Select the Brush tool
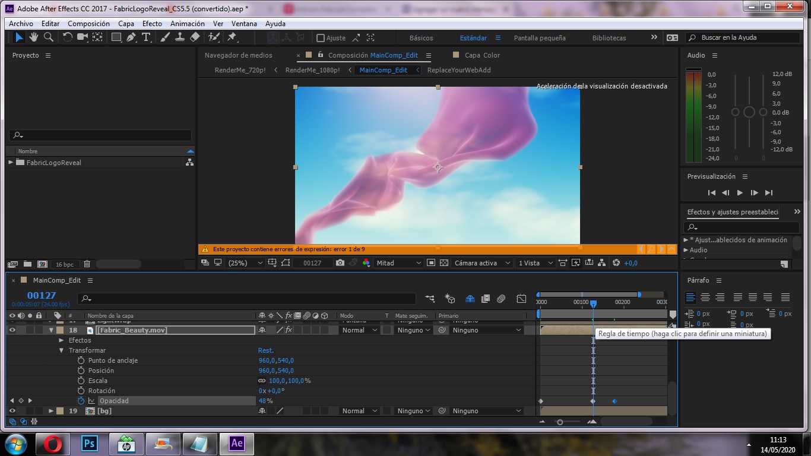This screenshot has width=811, height=456. [x=165, y=37]
